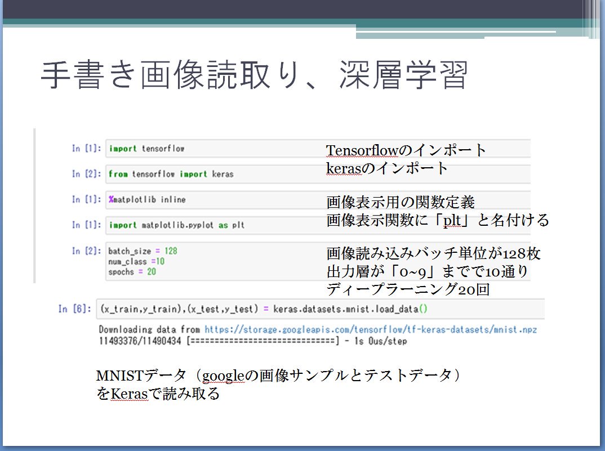Screen dimensions: 605x451
Task: Click the 'ディープラーニング20回' text
Action: (x=408, y=289)
